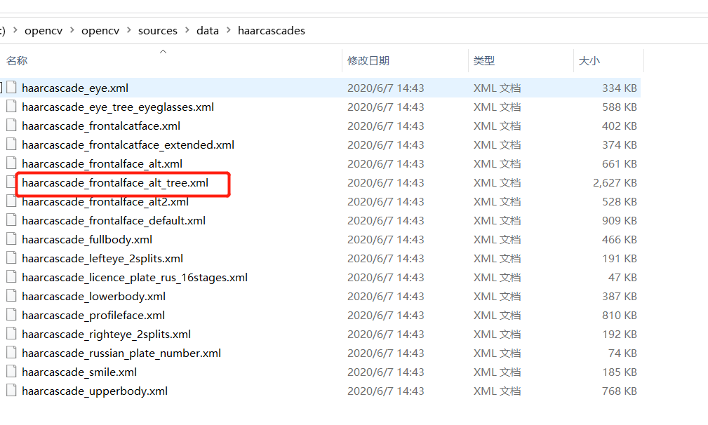Click the 661 KB size value
This screenshot has width=708, height=425.
point(619,164)
